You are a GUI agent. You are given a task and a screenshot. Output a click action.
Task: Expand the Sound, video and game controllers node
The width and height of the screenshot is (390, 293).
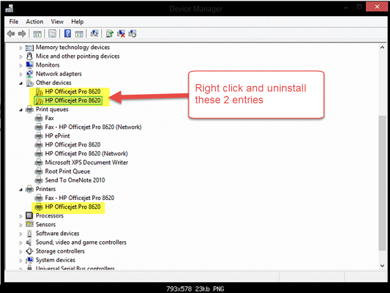click(x=21, y=242)
